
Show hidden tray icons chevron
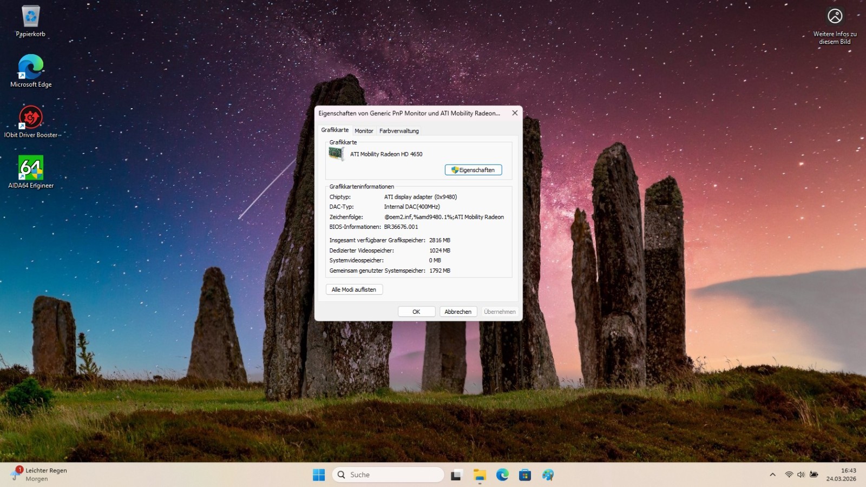pyautogui.click(x=772, y=475)
